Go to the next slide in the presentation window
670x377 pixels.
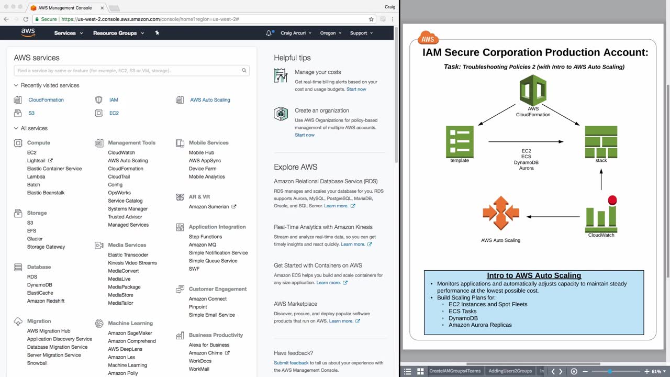point(561,371)
